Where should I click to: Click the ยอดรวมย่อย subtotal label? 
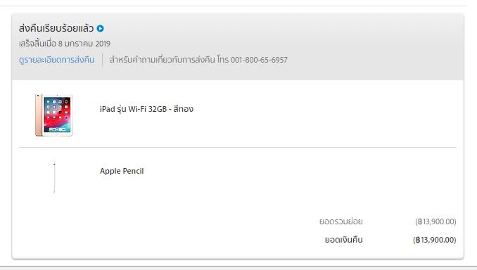341,221
